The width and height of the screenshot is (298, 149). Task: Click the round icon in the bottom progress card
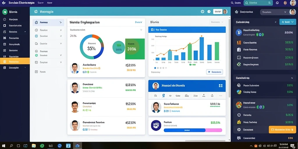coord(156,125)
